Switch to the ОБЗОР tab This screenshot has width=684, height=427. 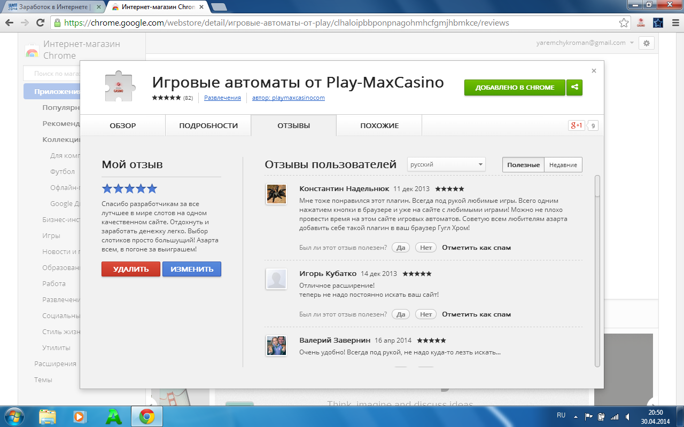(123, 125)
